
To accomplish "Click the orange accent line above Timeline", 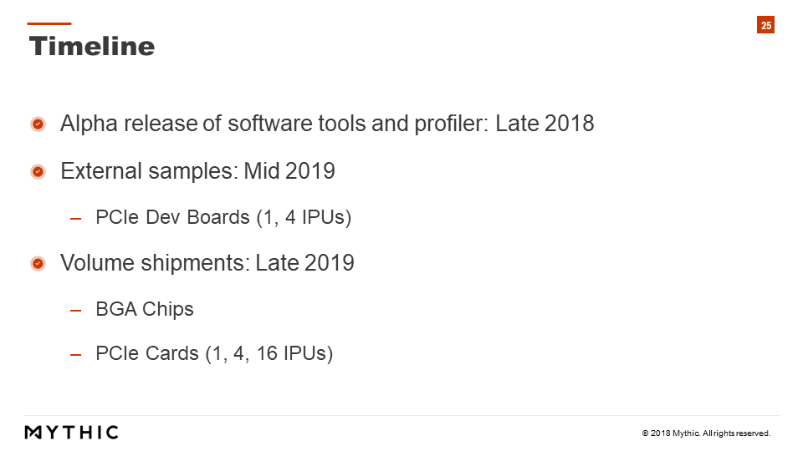I will click(49, 23).
